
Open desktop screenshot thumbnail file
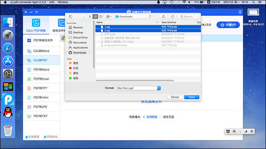[x=253, y=12]
